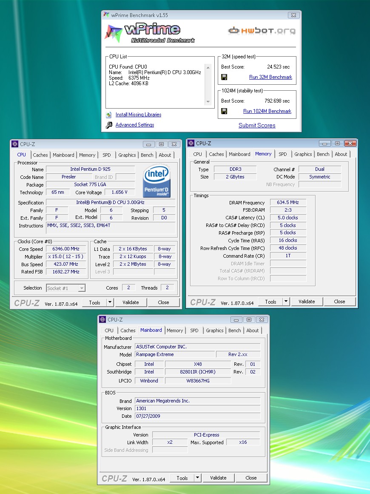The height and width of the screenshot is (494, 370).
Task: Open the Socket #1 selection combo box
Action: tap(66, 288)
